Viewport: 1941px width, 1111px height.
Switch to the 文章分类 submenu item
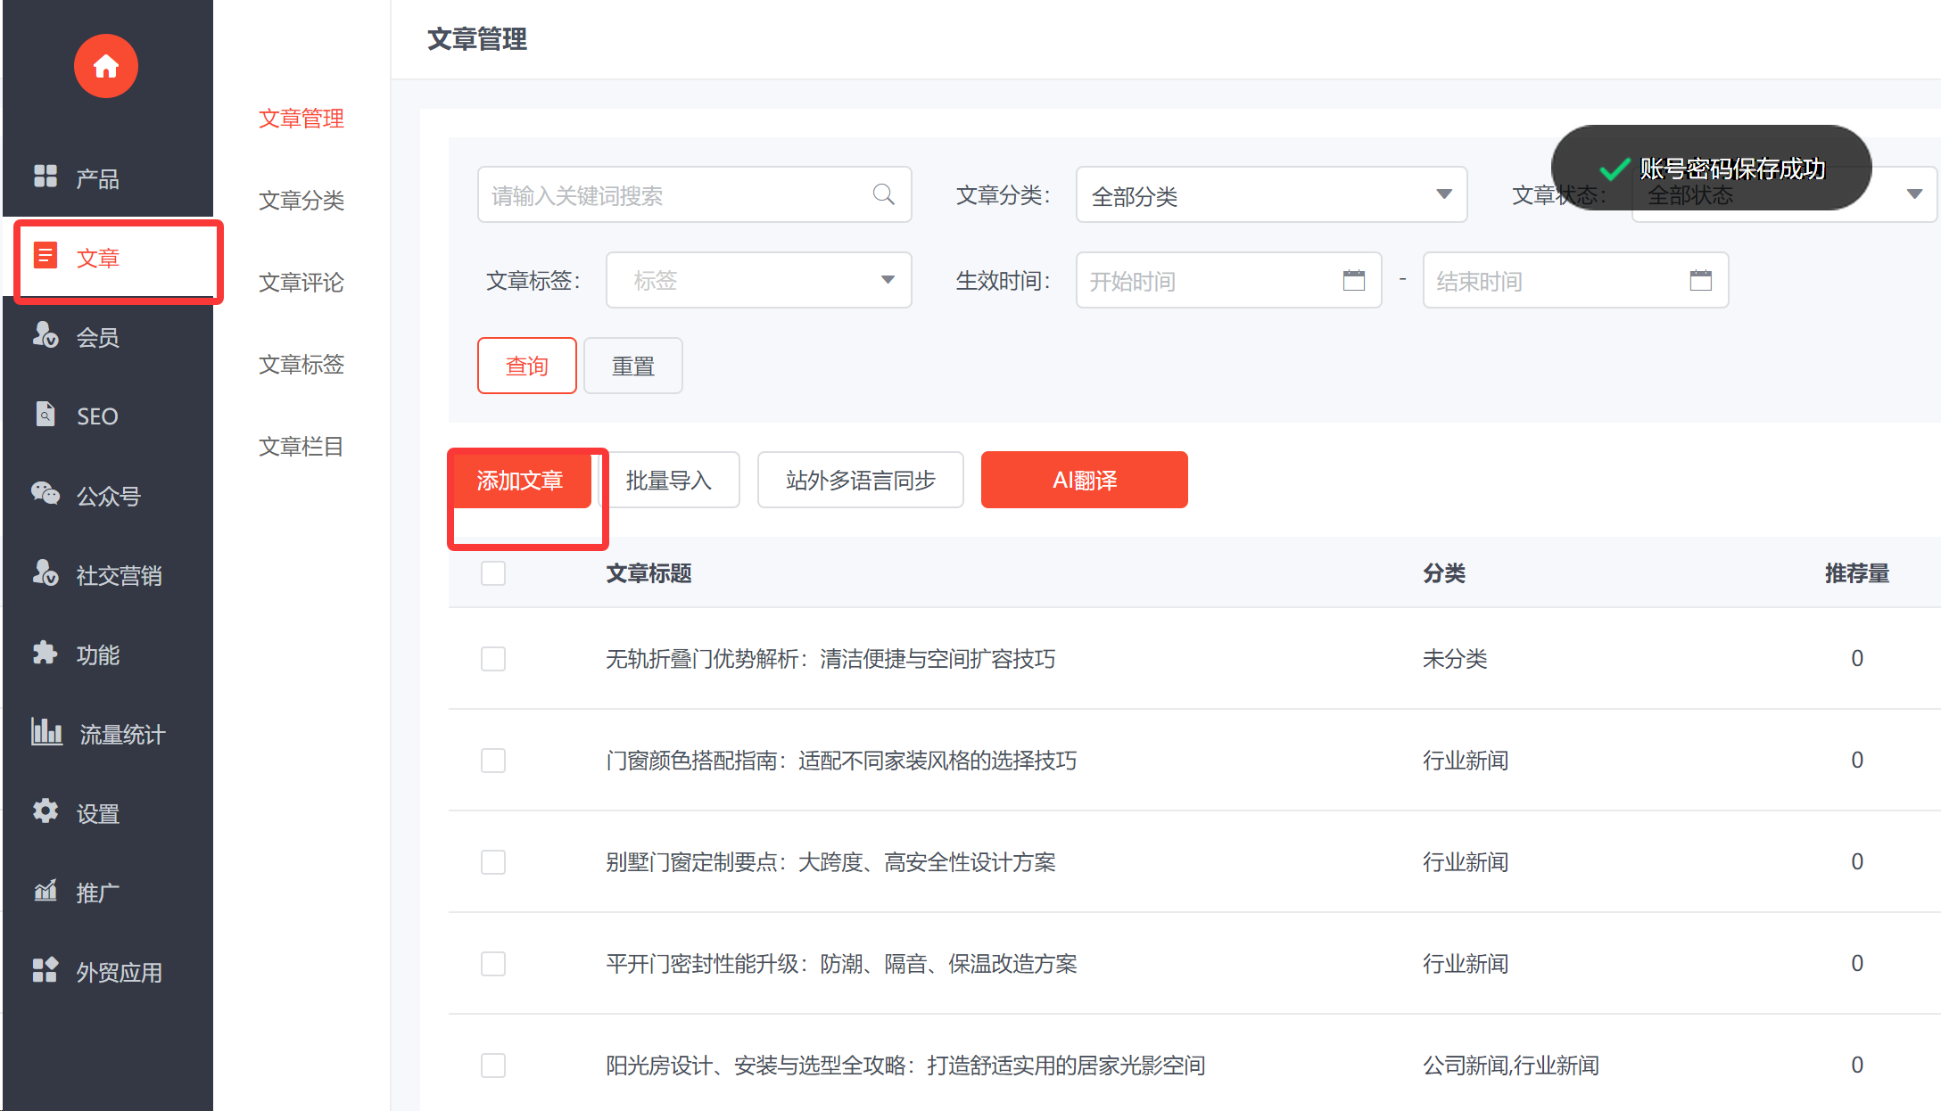[x=301, y=200]
